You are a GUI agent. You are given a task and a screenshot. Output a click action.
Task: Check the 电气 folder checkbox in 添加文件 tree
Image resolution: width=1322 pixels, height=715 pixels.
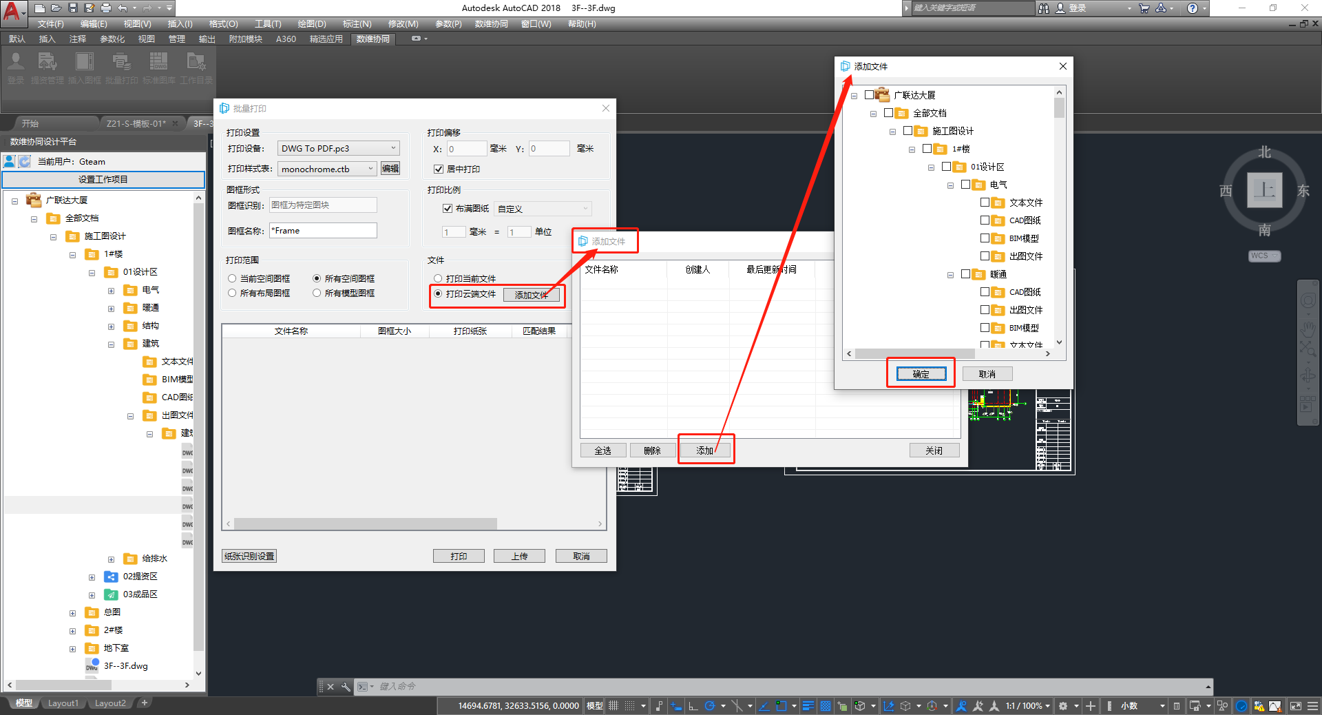click(965, 184)
